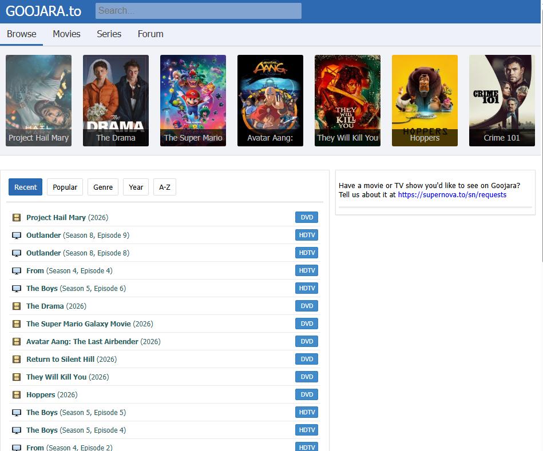The width and height of the screenshot is (543, 451).
Task: Click DVD badge on The Drama row
Action: coord(307,306)
